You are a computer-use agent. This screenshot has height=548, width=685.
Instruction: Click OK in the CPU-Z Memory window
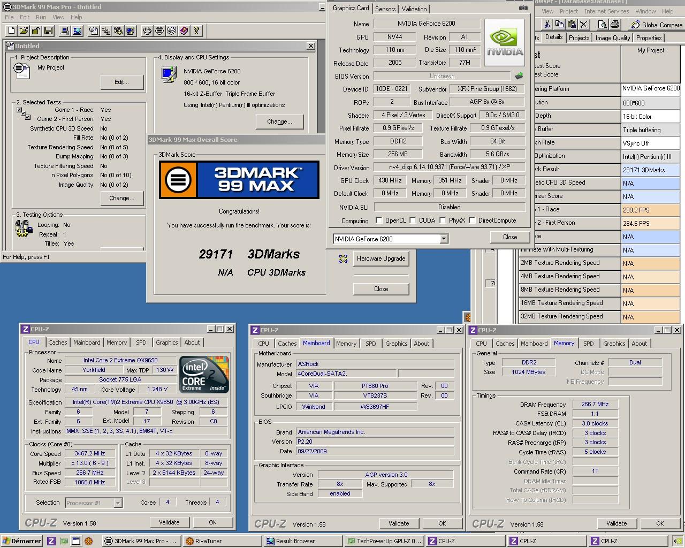point(660,523)
